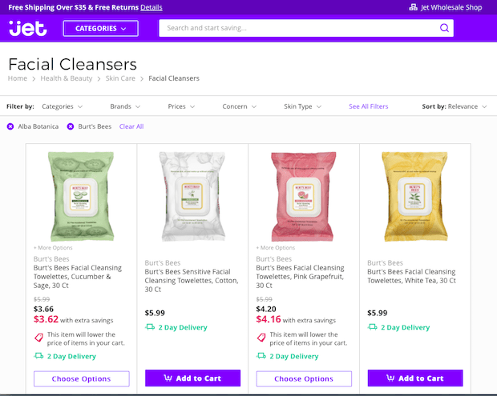The height and width of the screenshot is (396, 497).
Task: Open the Categories dropdown button in header
Action: pyautogui.click(x=100, y=29)
